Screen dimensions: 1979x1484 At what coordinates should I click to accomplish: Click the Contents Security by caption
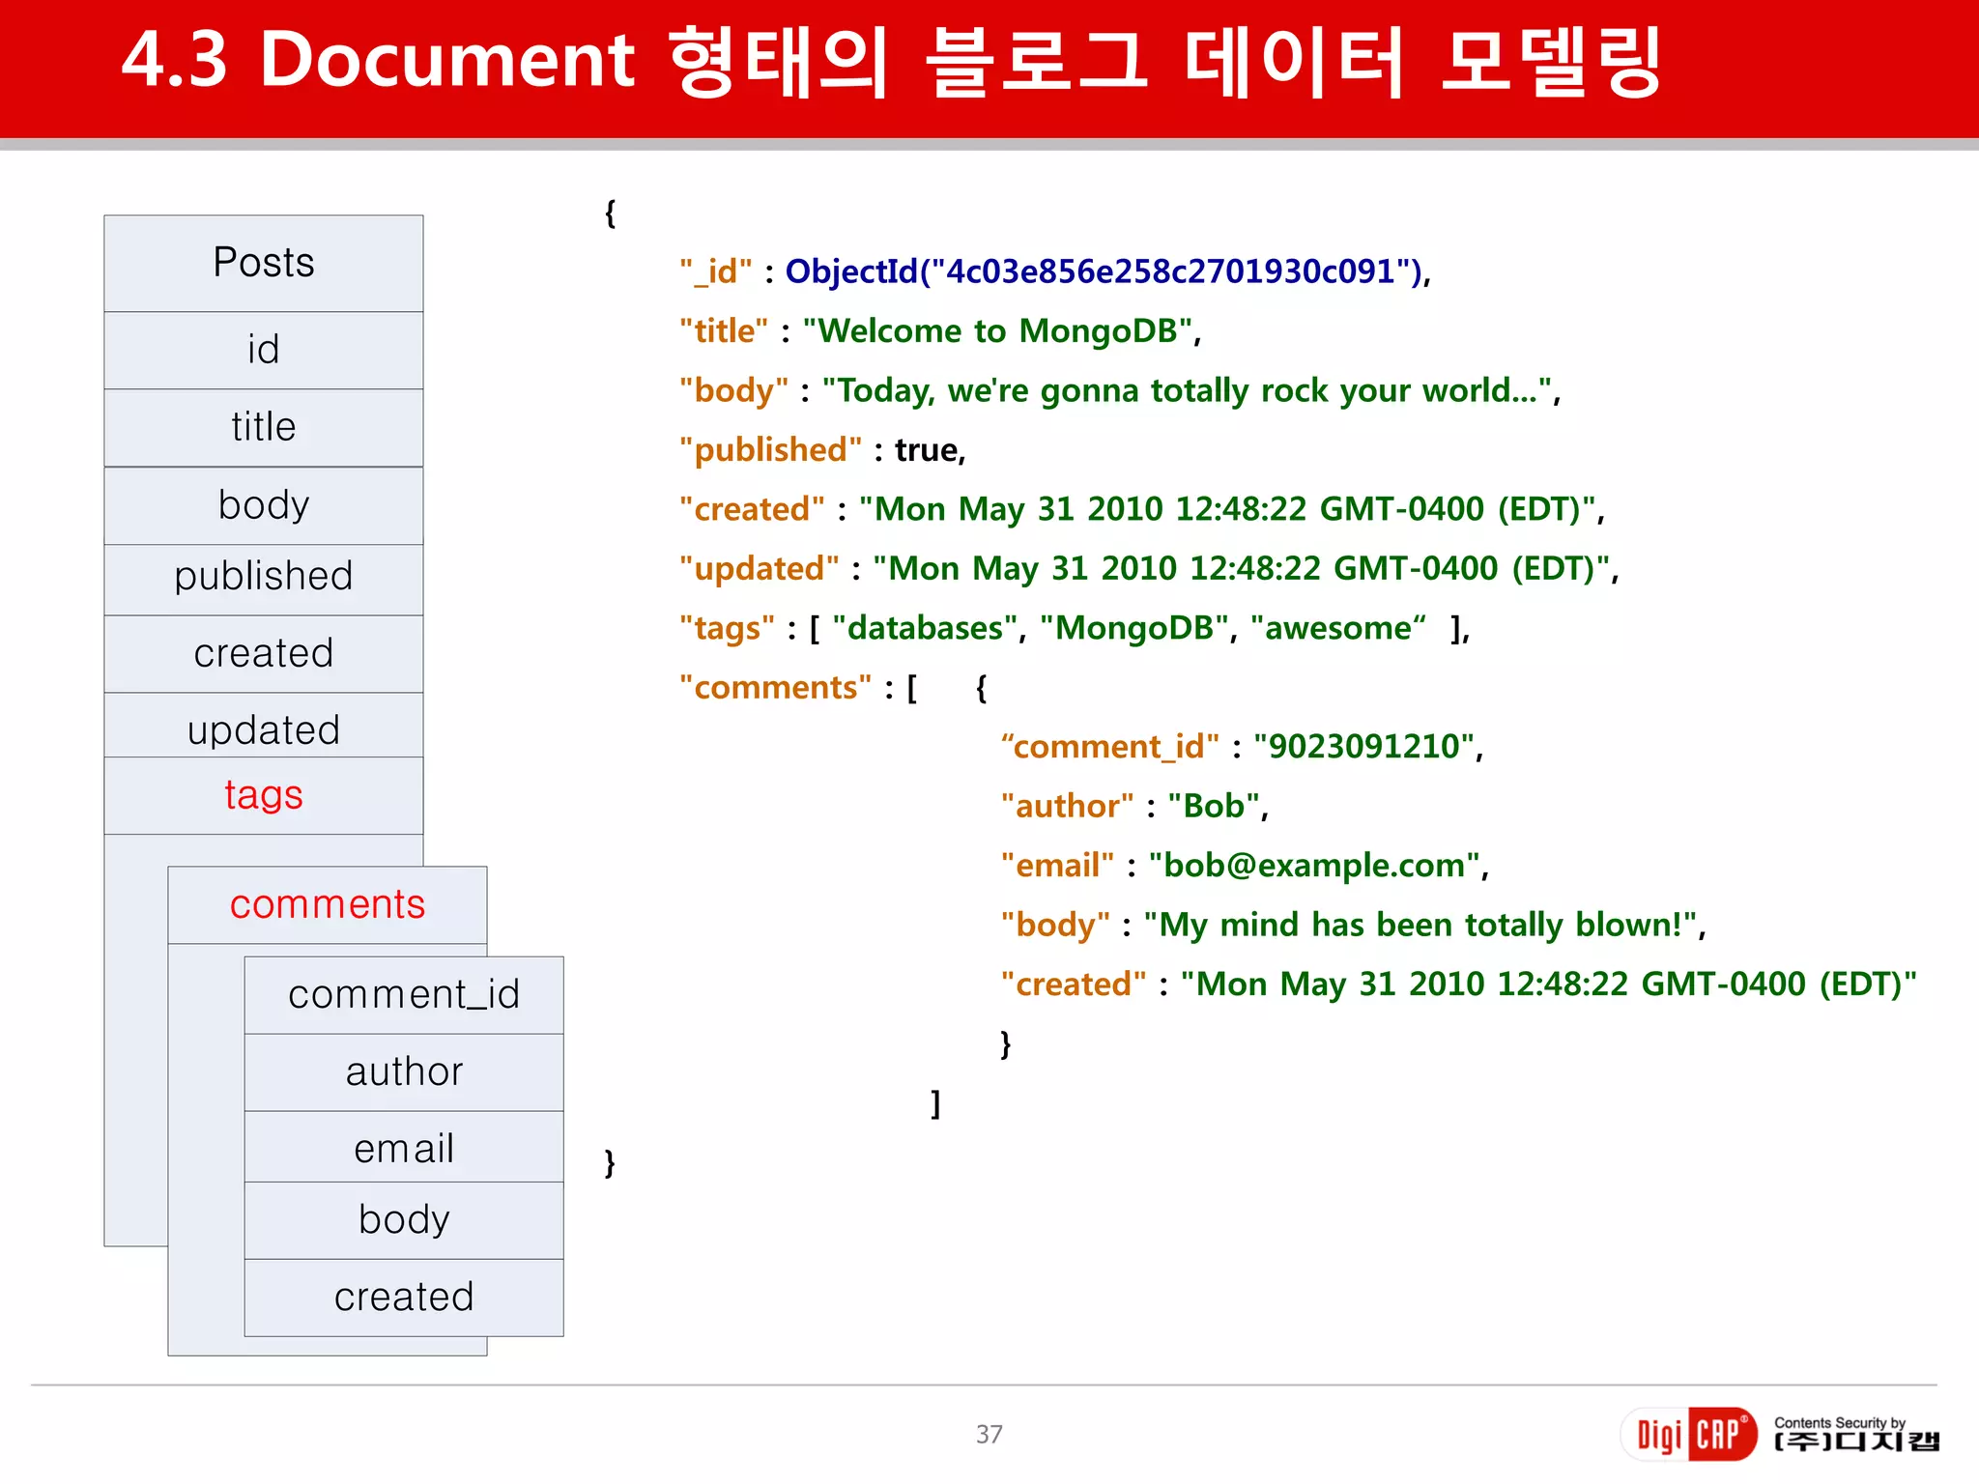[x=1840, y=1422]
